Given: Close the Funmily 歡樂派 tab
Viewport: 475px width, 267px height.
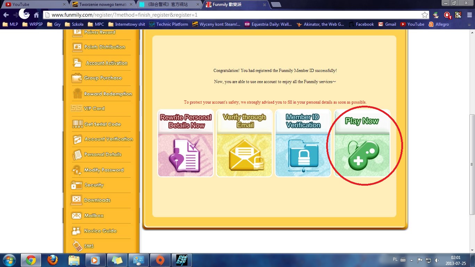Looking at the screenshot, I should pos(265,5).
